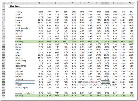Viewport: 138px width, 101px height.
Task: Click the Spain country cell
Action: (x=25, y=82)
